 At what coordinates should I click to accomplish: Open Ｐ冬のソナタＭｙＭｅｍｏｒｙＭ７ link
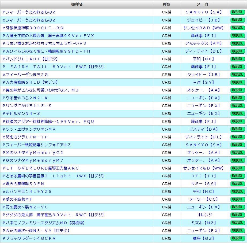[33, 160]
